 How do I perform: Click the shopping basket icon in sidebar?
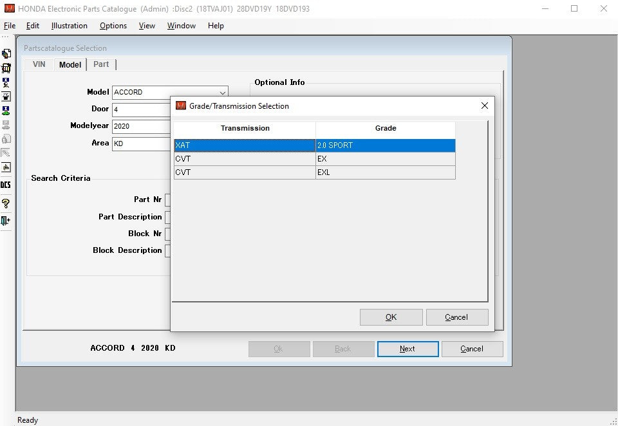click(x=6, y=68)
